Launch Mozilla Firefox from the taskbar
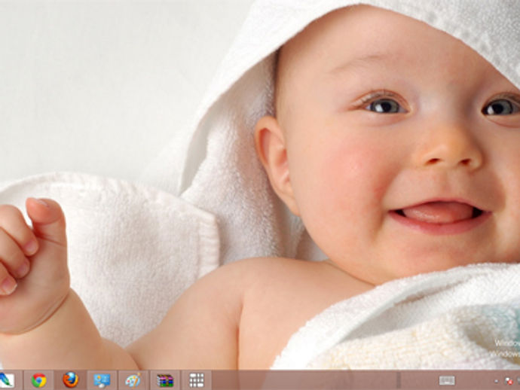520x390 pixels. coord(71,379)
